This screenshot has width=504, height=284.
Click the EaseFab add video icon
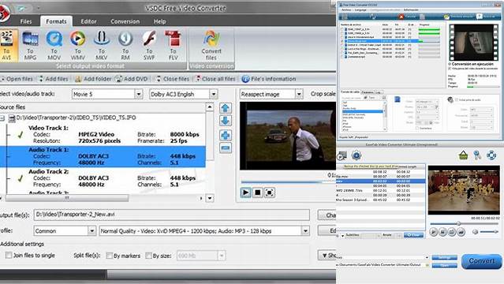[x=342, y=156]
